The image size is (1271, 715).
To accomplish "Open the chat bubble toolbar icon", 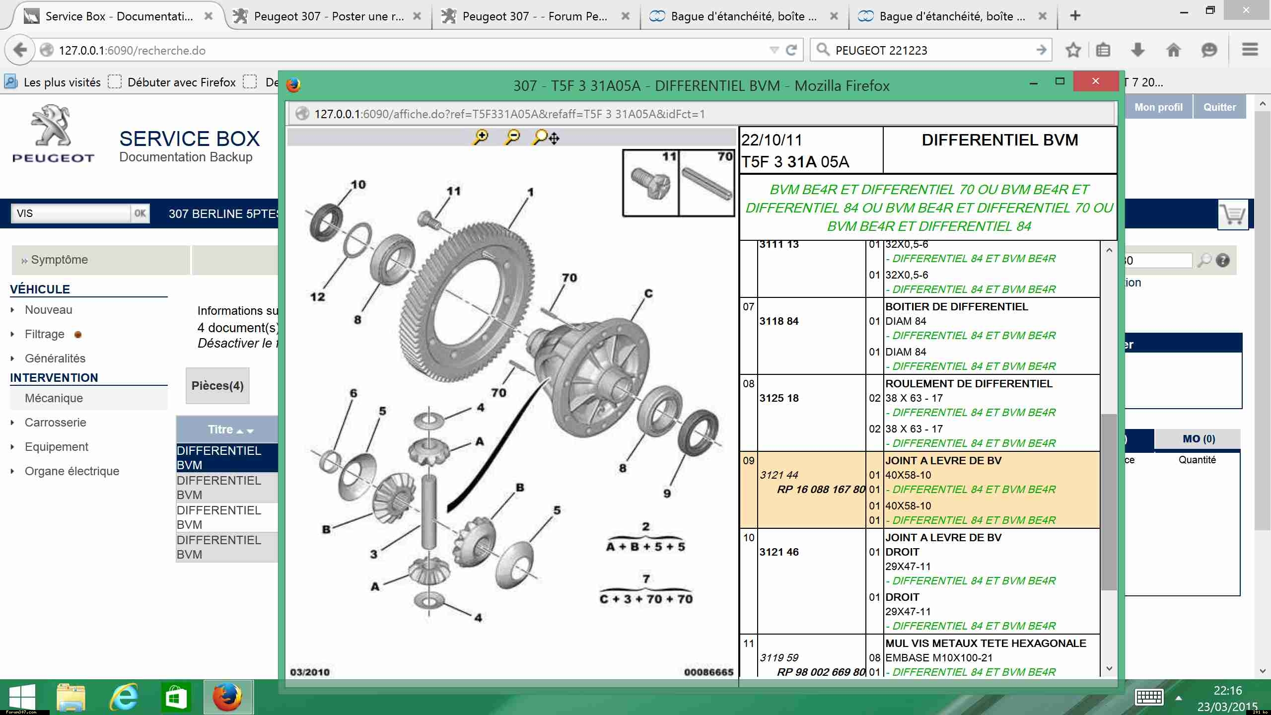I will click(1209, 50).
